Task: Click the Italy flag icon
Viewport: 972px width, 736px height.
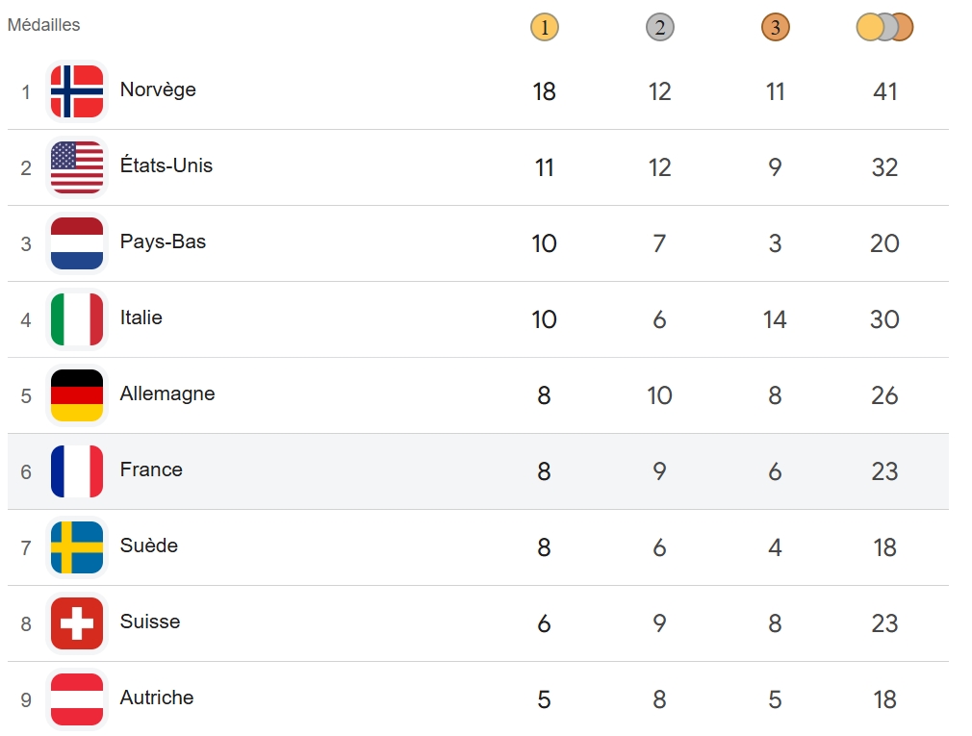Action: point(77,319)
